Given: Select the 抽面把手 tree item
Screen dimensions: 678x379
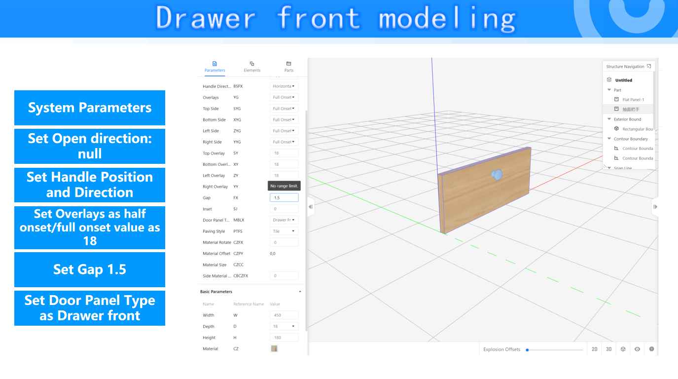Looking at the screenshot, I should pos(631,109).
